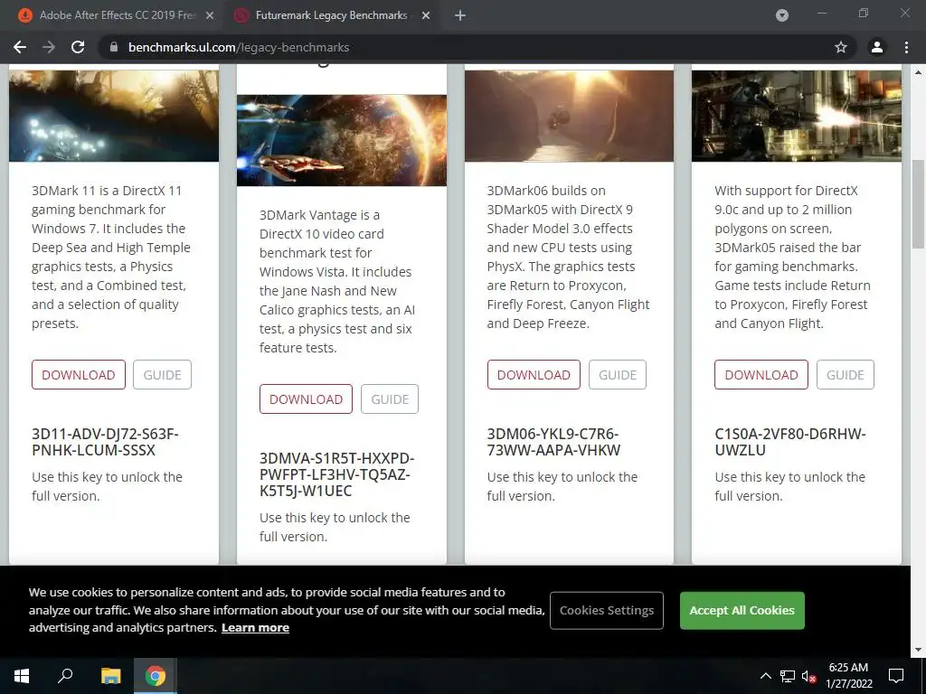Screen dimensions: 926x694
Task: Reload the page with refresh icon
Action: pos(78,47)
